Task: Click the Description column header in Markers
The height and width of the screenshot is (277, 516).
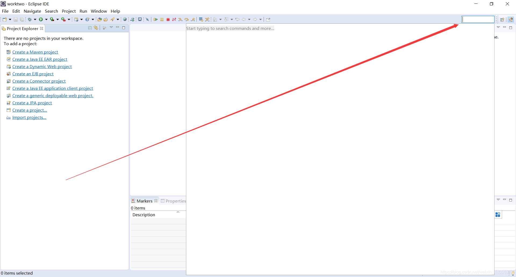Action: point(158,215)
